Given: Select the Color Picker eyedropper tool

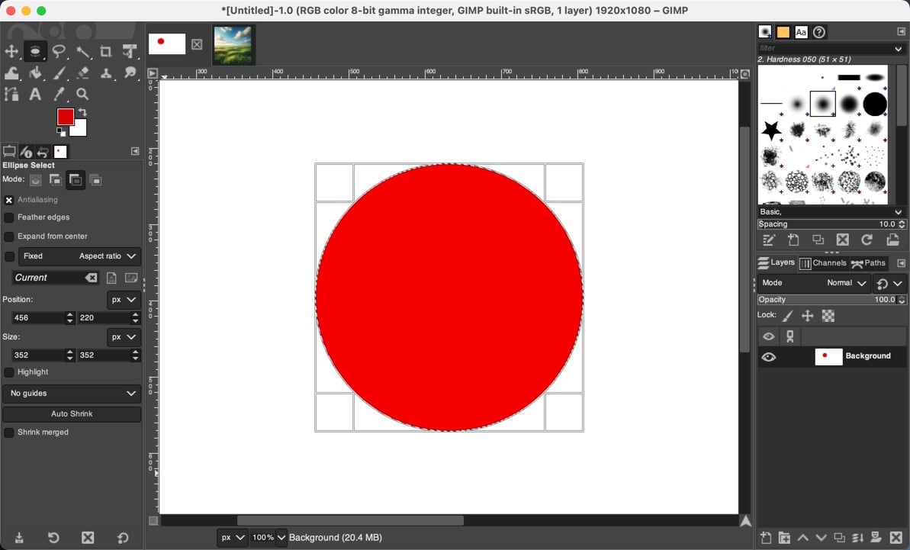Looking at the screenshot, I should (x=59, y=93).
